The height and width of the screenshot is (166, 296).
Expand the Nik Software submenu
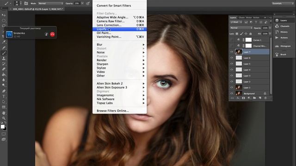120,99
